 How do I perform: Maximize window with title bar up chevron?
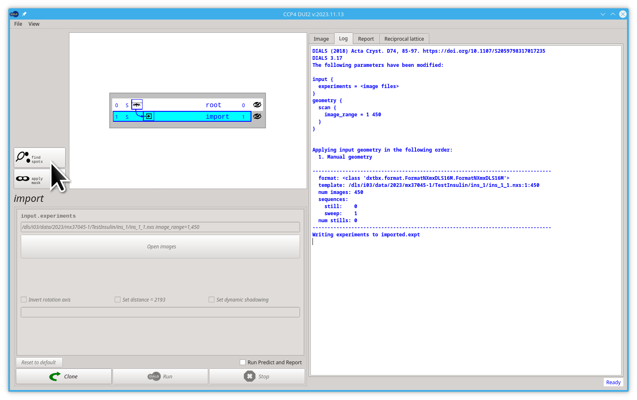pos(613,14)
